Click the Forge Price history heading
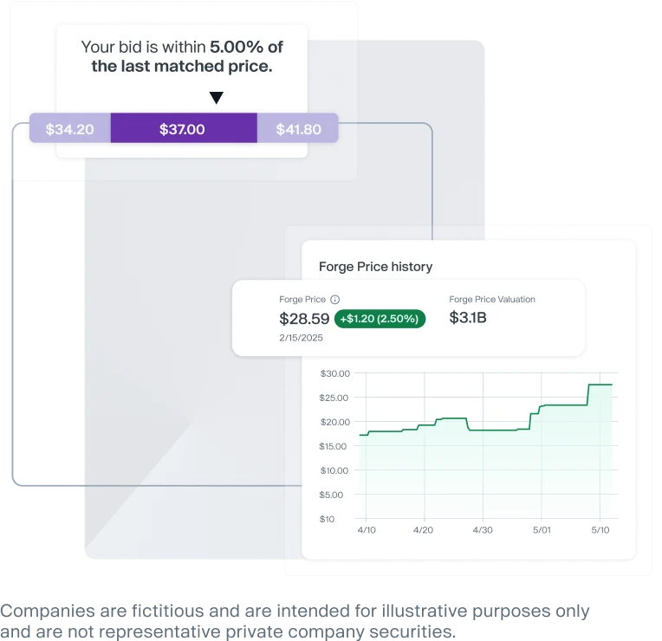Image resolution: width=662 pixels, height=641 pixels. tap(376, 267)
